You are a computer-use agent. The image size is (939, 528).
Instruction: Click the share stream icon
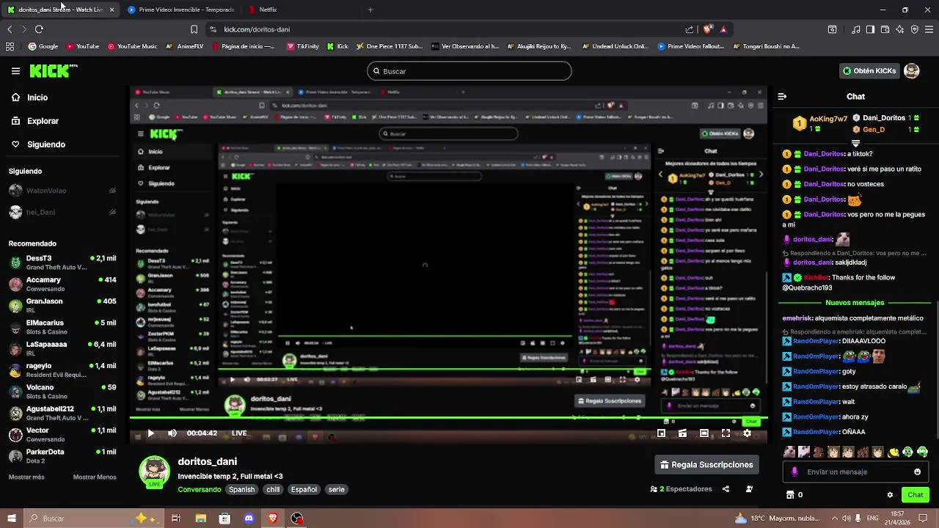point(726,489)
